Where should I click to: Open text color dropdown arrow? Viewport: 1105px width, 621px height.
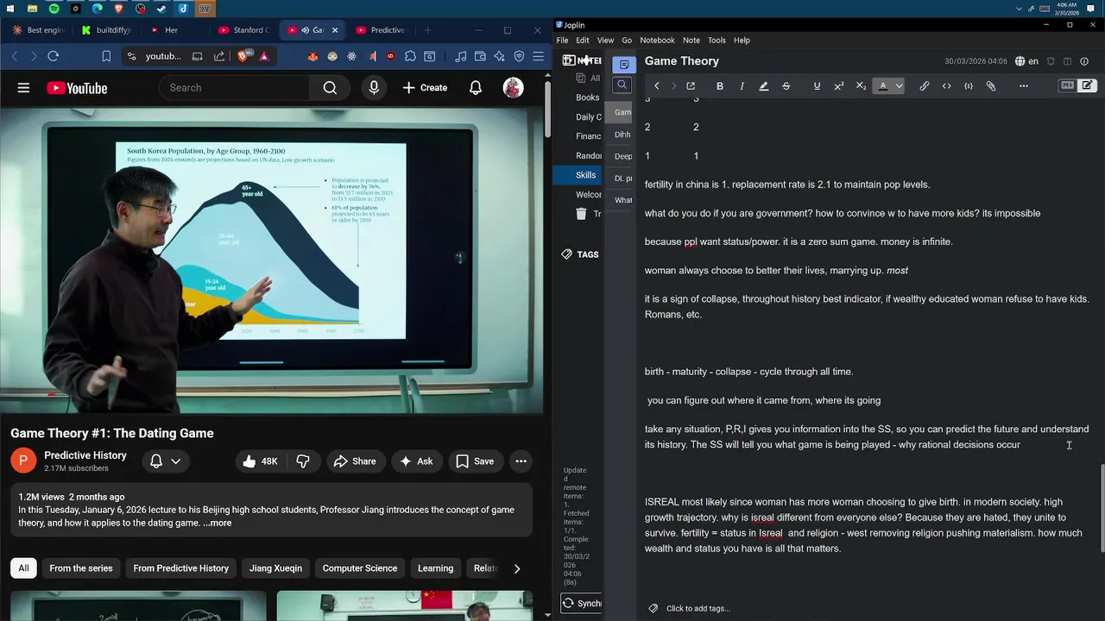click(x=899, y=86)
